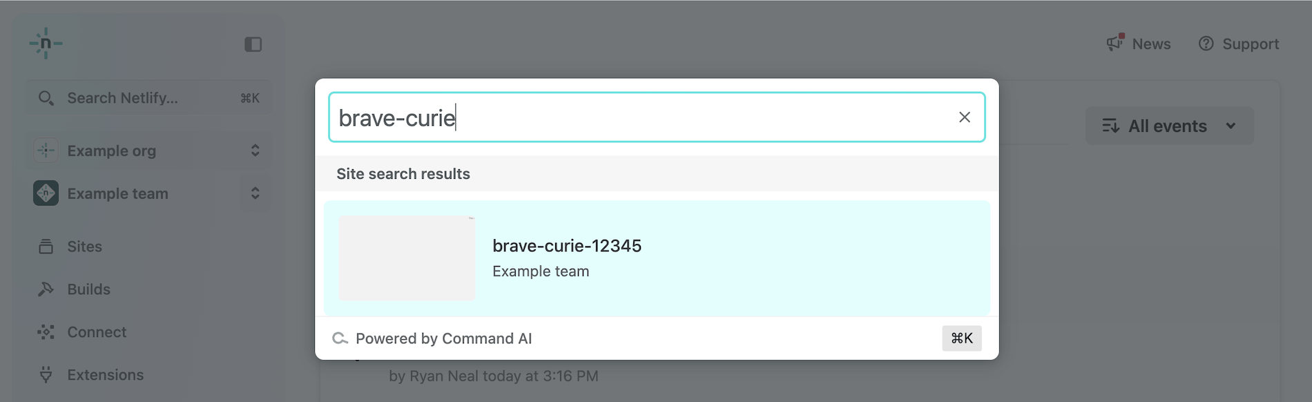Click the Connect nav icon
This screenshot has width=1312, height=402.
coord(46,332)
